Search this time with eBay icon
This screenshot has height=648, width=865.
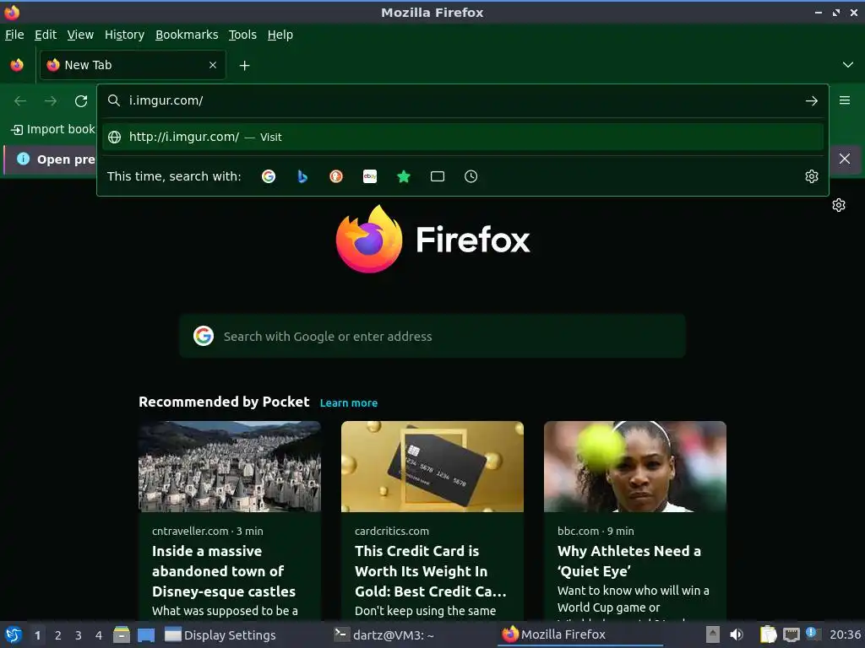[x=370, y=176]
